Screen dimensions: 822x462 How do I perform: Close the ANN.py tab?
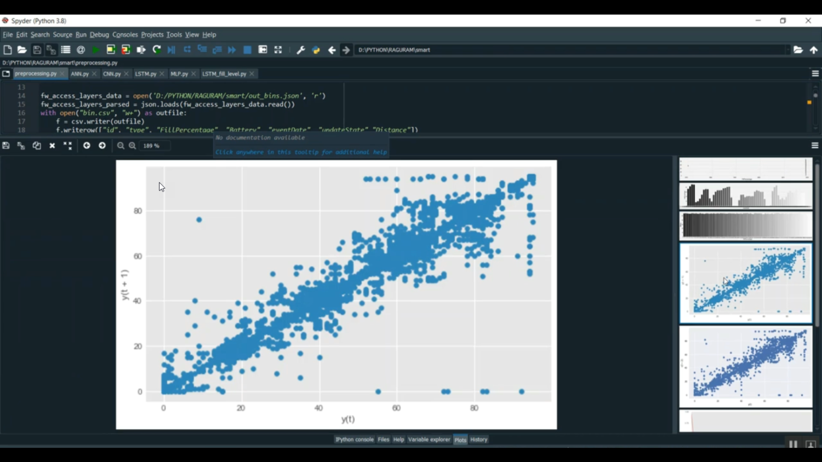point(94,73)
